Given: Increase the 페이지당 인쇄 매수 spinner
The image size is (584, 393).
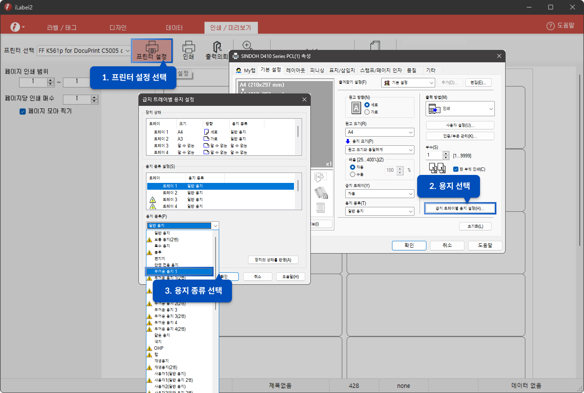Looking at the screenshot, I should click(94, 97).
